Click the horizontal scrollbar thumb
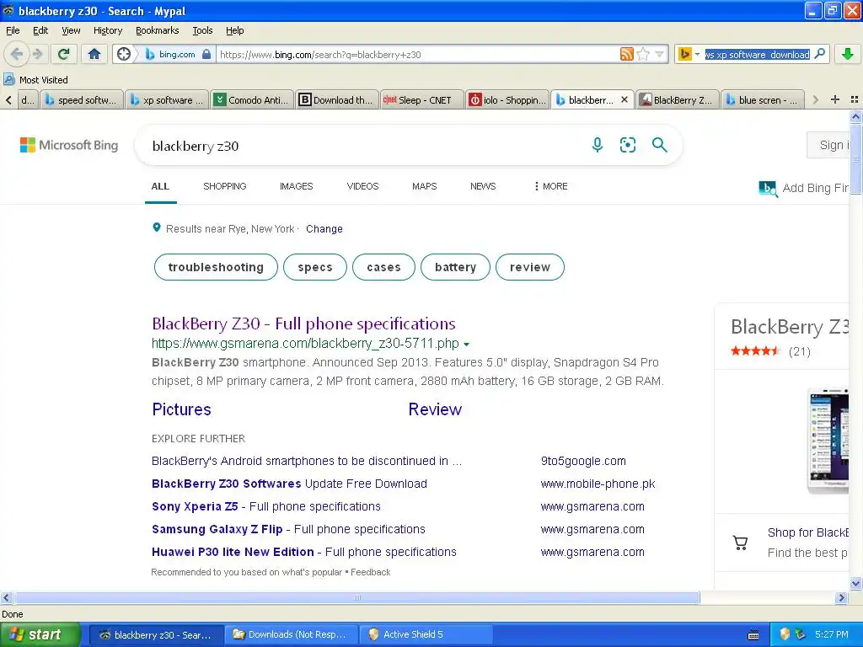The height and width of the screenshot is (647, 863). [x=356, y=597]
